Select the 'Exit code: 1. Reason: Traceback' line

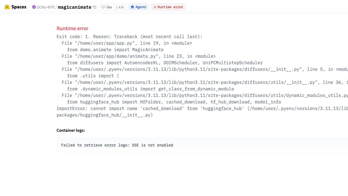pos(129,37)
